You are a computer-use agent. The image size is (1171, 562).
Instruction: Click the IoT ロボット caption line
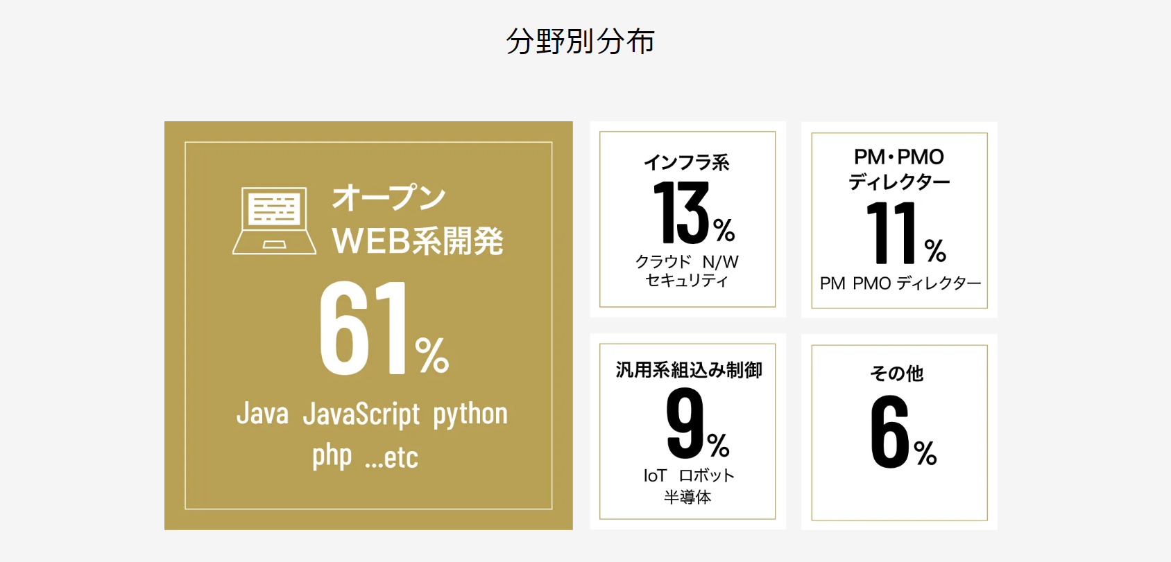(x=689, y=475)
